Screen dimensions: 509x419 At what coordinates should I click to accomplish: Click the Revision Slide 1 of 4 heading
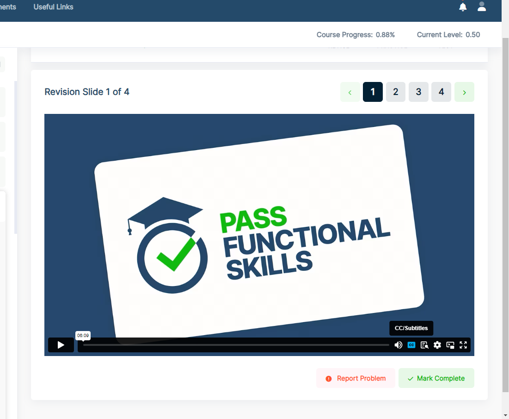[x=86, y=92]
